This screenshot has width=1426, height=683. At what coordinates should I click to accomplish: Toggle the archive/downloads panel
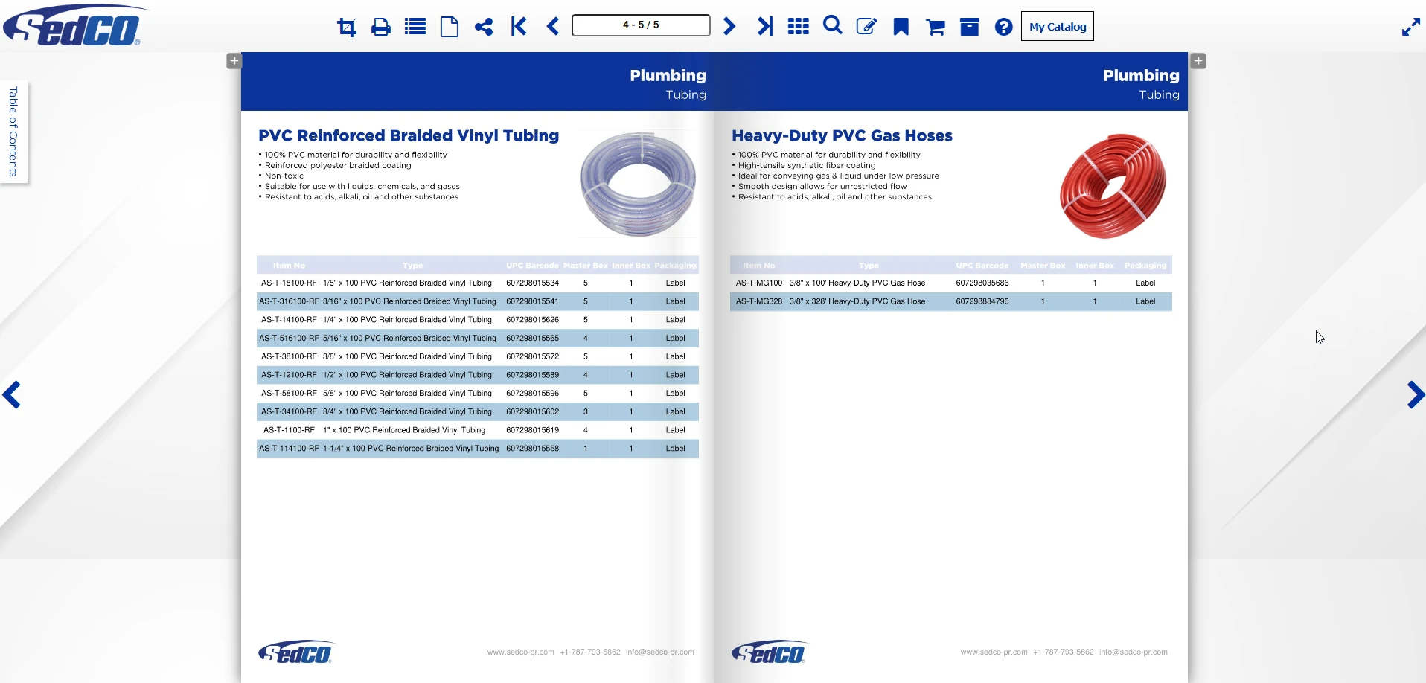tap(969, 26)
